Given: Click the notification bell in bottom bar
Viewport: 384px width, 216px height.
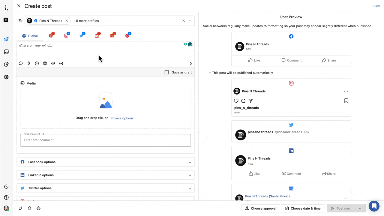Looking at the screenshot, I should (29, 208).
